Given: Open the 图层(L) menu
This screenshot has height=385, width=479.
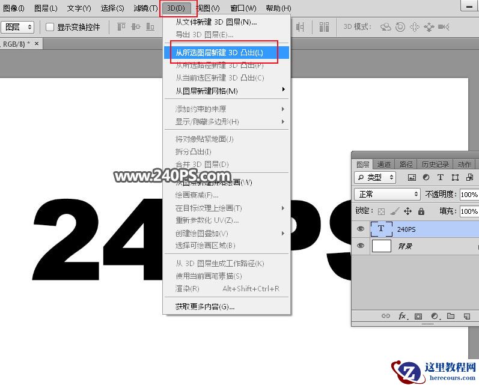Looking at the screenshot, I should [x=46, y=8].
